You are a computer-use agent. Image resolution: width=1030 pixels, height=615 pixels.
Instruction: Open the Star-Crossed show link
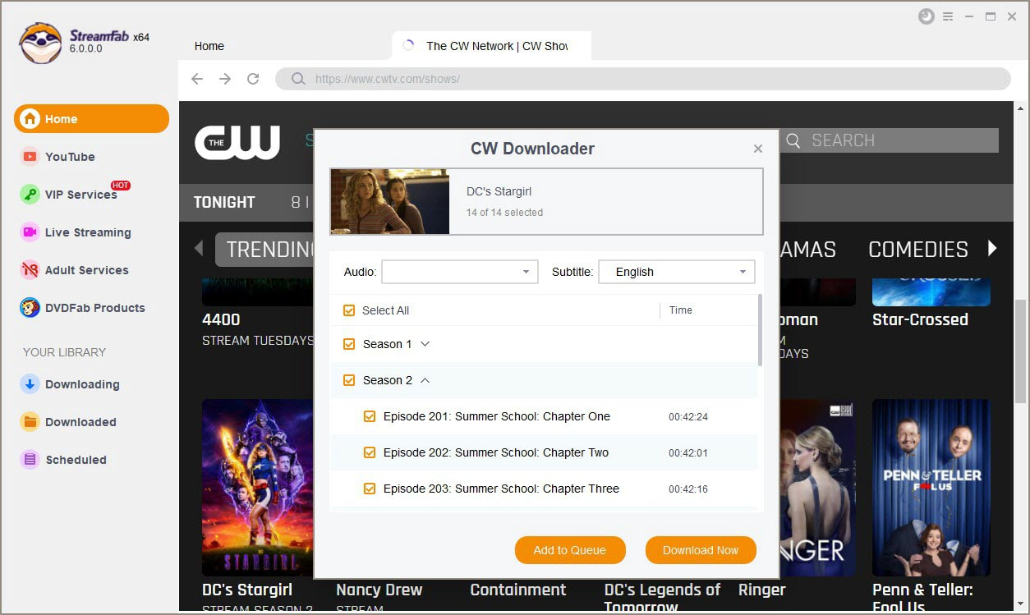920,319
